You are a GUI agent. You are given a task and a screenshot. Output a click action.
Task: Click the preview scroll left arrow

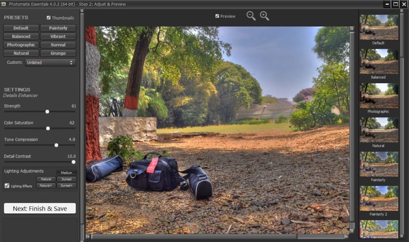point(88,236)
